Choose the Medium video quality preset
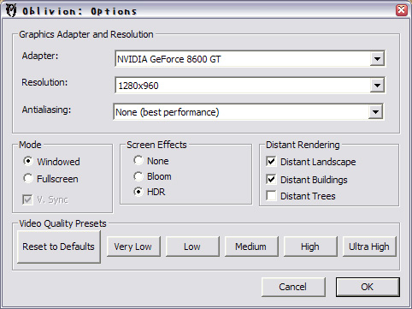 [x=251, y=247]
